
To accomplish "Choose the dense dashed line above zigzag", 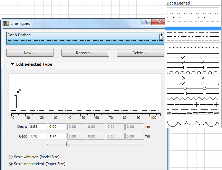I will pyautogui.click(x=193, y=40).
